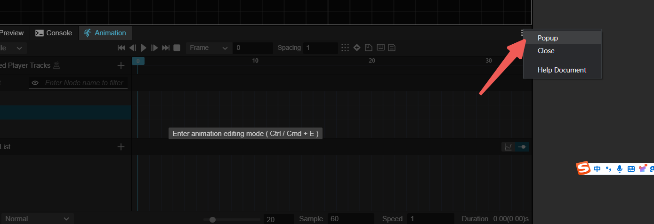Click the Sample rate input field
Screen dimensions: 654x224
point(350,219)
